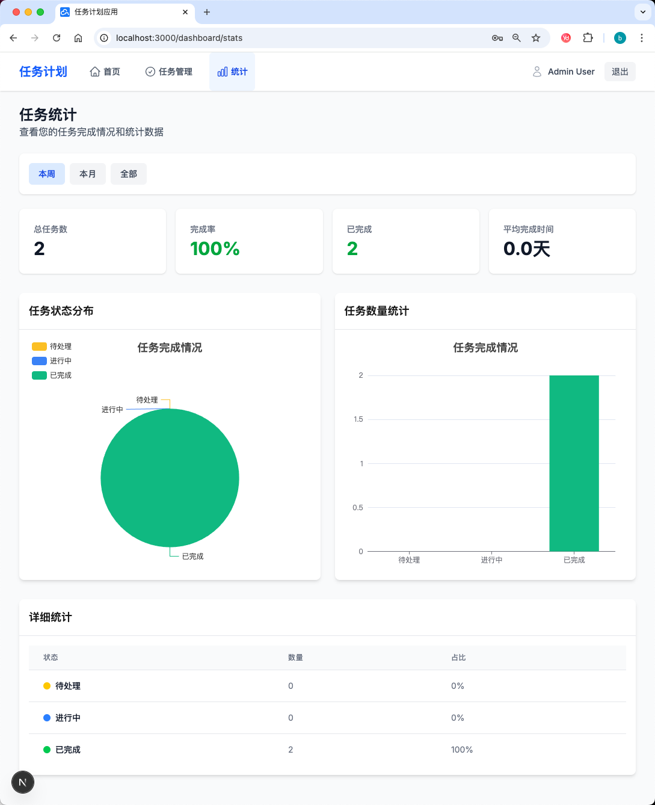Image resolution: width=655 pixels, height=805 pixels.
Task: Click the 进行中 x-axis label
Action: pyautogui.click(x=491, y=560)
